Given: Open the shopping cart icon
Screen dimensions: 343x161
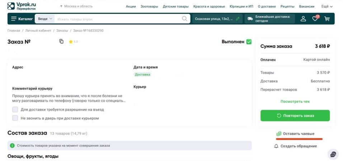Looking at the screenshot, I should click(327, 19).
